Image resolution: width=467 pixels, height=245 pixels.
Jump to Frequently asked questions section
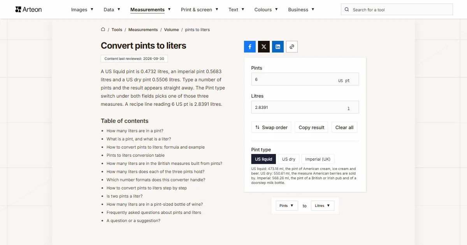point(154,212)
